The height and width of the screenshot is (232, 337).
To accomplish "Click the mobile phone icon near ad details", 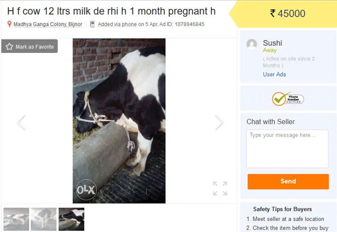I will (92, 24).
